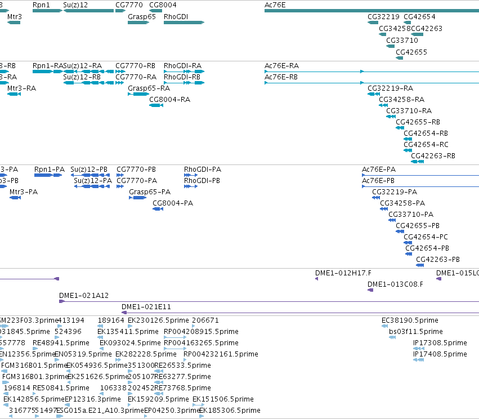Screen dimensions: 479x419
Task: Click transcript CG8004-RA
Action: pos(170,100)
